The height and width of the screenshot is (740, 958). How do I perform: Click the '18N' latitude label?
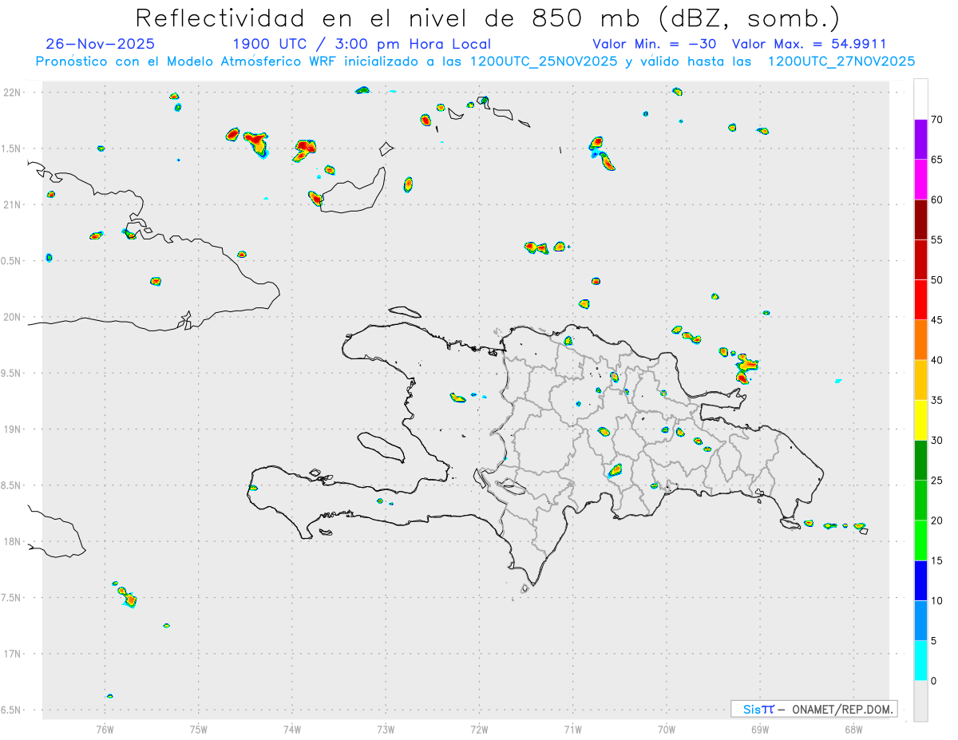pyautogui.click(x=14, y=541)
